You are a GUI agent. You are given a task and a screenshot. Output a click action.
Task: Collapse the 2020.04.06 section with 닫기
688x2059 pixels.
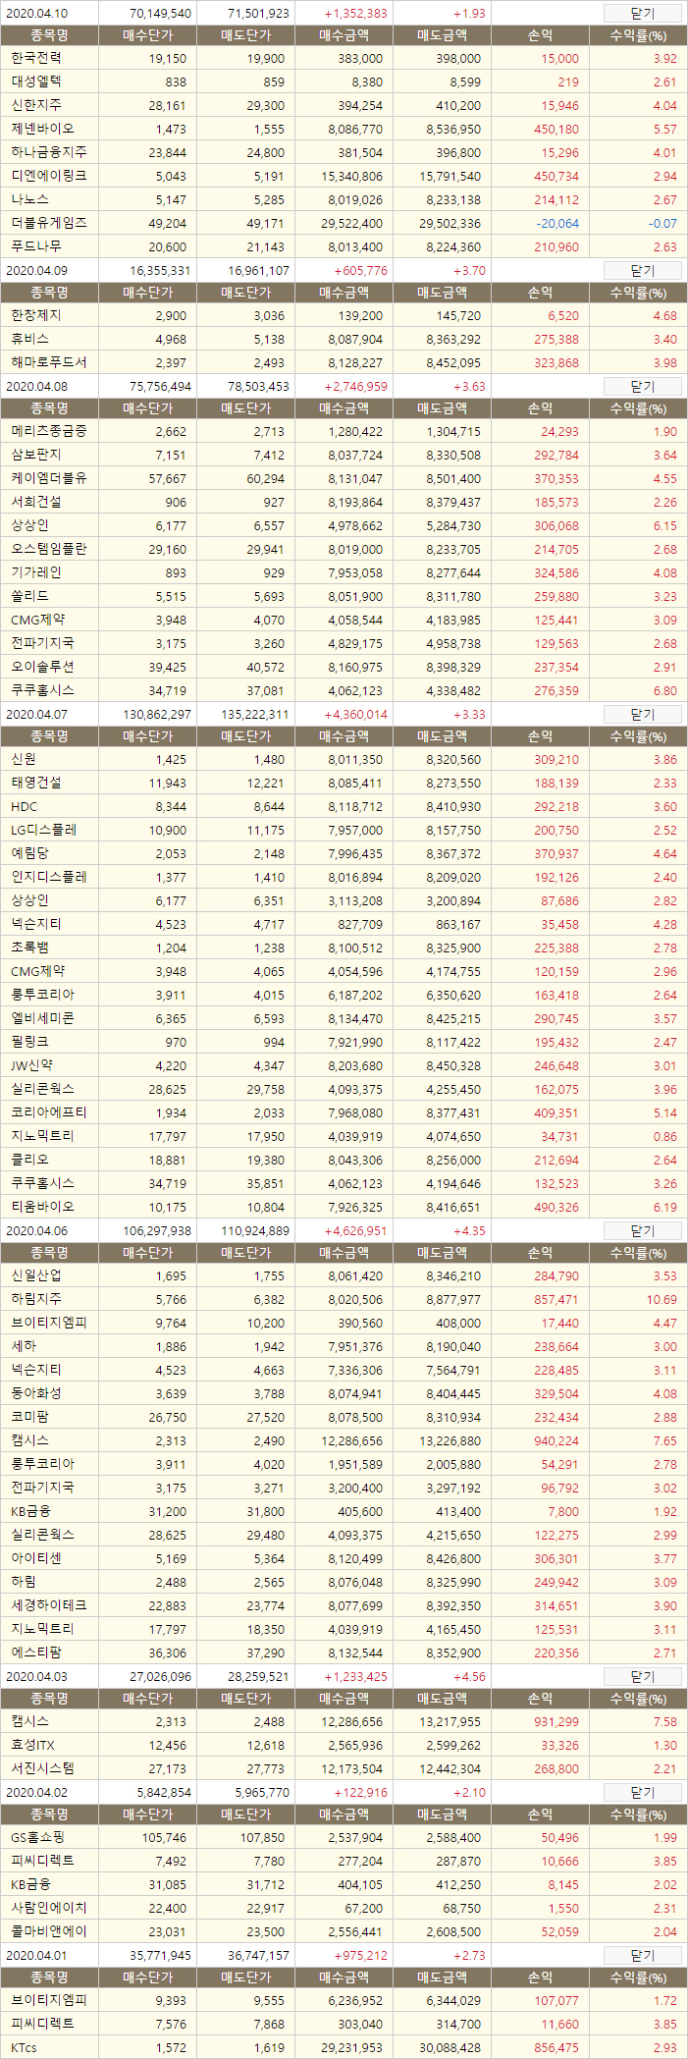click(642, 1231)
